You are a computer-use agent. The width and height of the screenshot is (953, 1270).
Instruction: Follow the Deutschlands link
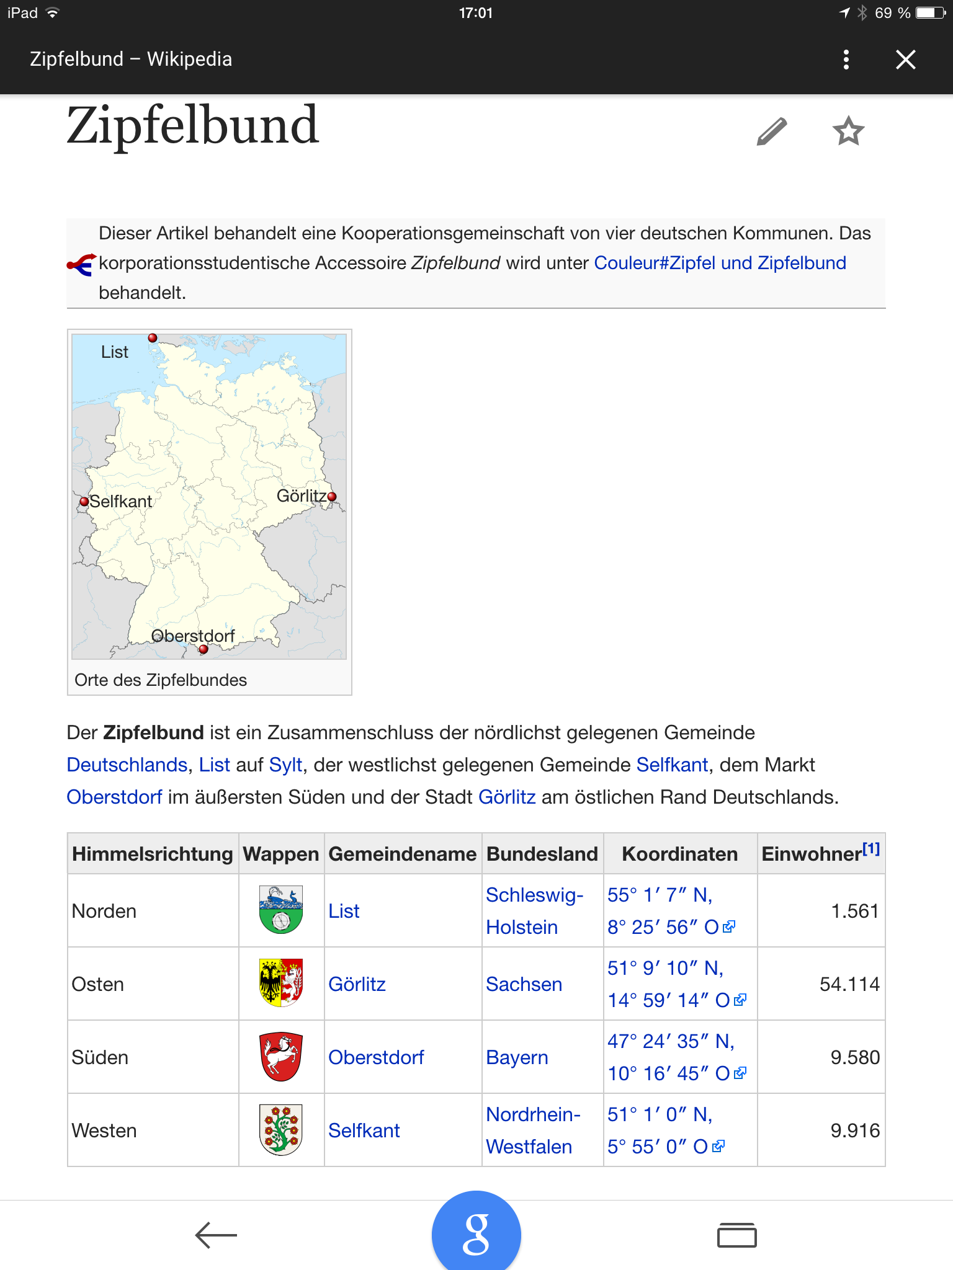coord(127,765)
